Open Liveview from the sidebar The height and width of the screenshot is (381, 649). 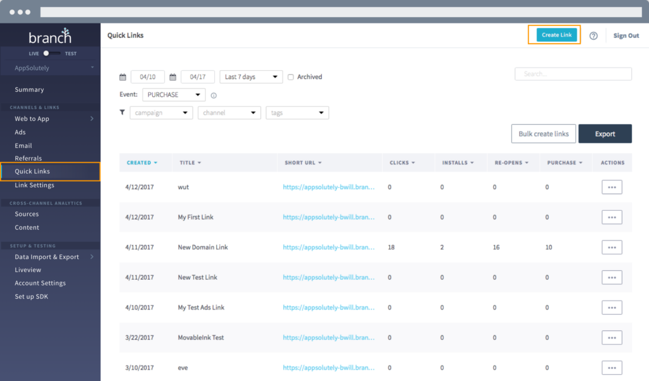(x=28, y=270)
